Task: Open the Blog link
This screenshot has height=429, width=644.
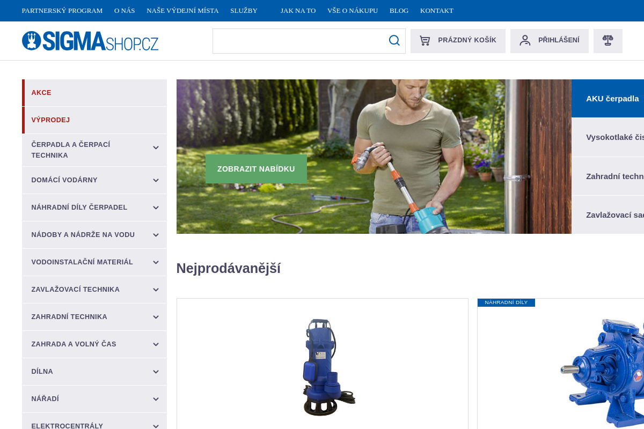Action: 399,11
